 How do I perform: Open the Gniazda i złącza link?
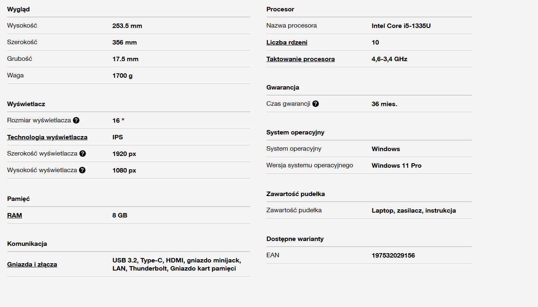(32, 264)
